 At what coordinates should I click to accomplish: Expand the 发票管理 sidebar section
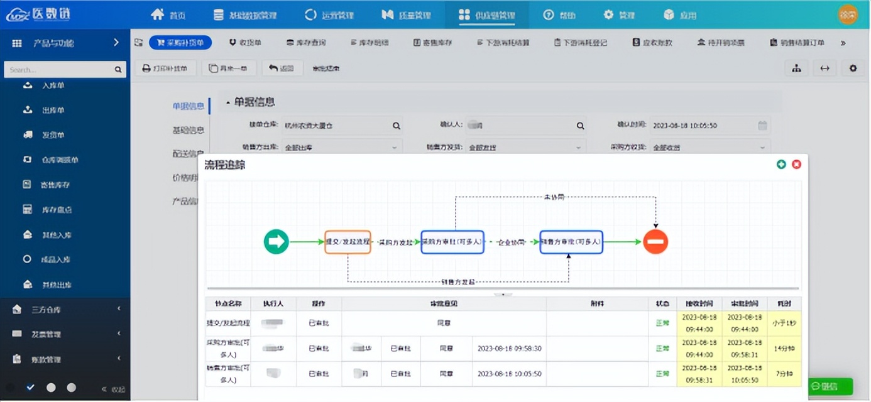pos(47,334)
